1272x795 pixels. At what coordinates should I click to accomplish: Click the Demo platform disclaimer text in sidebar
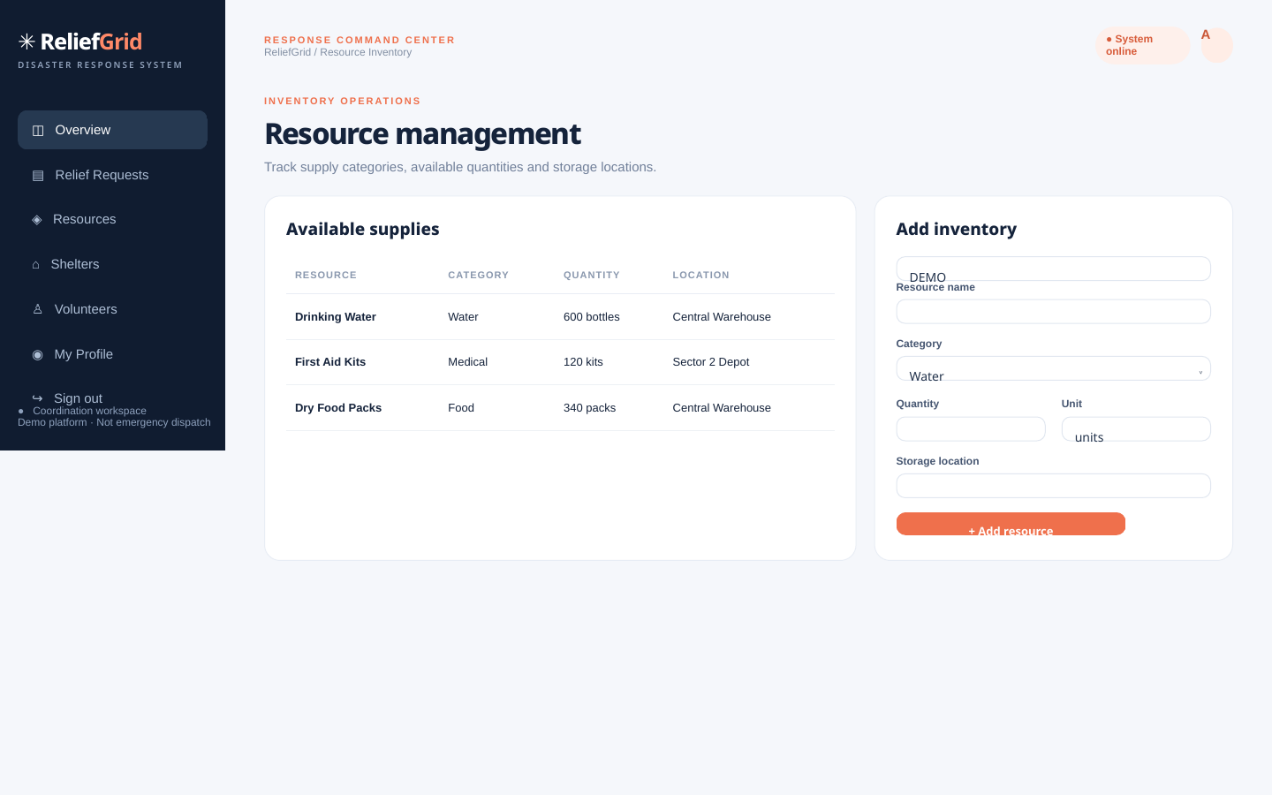(x=114, y=422)
